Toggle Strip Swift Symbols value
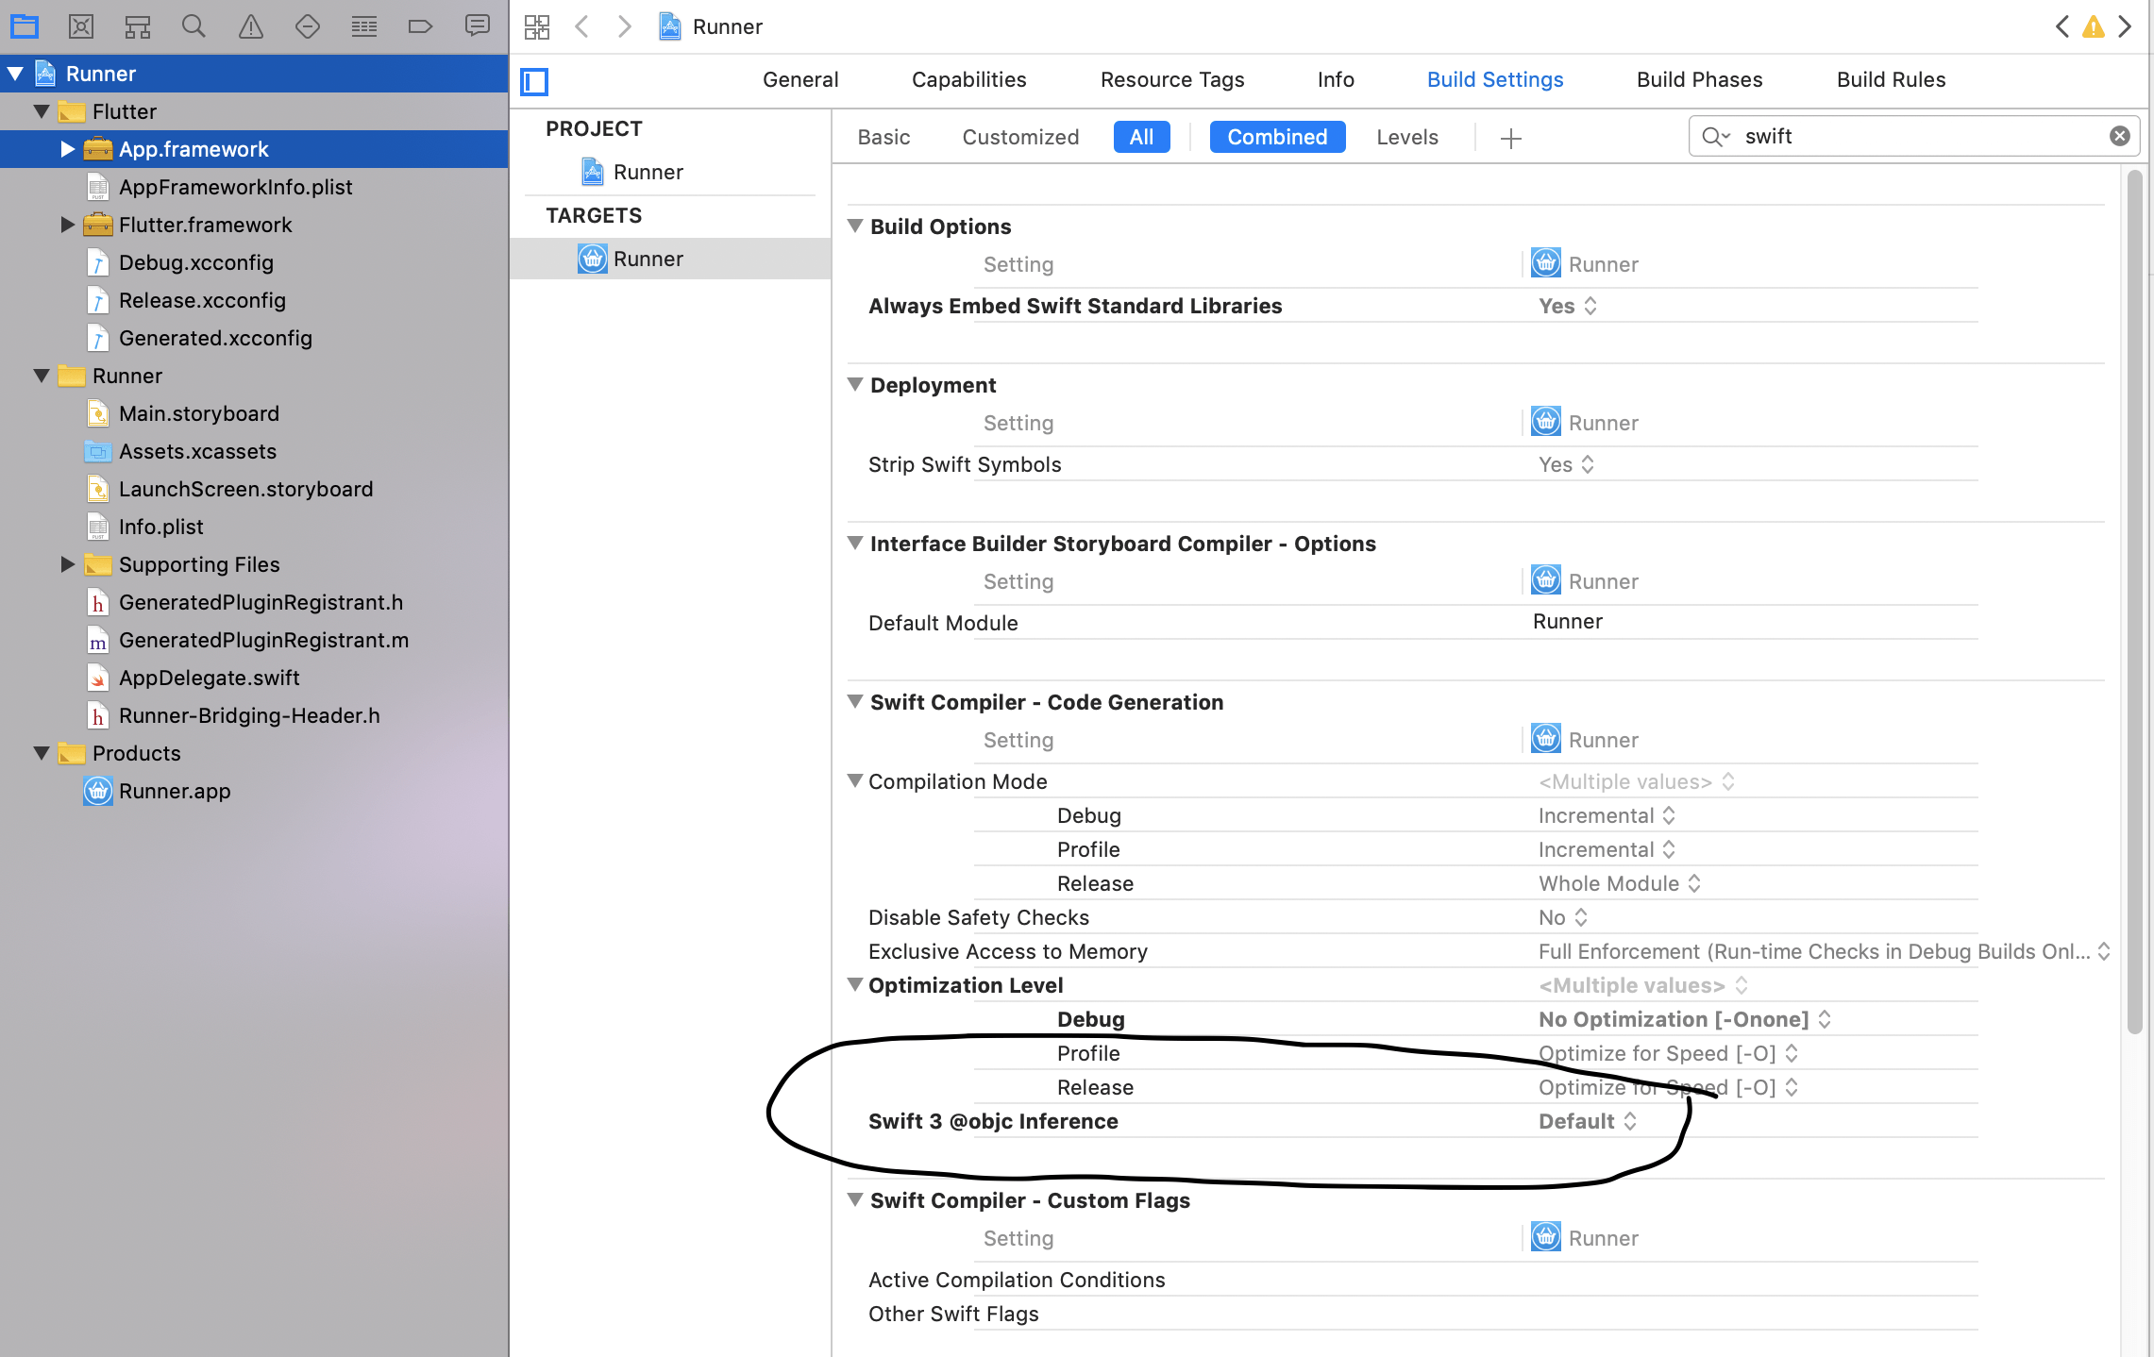 click(x=1563, y=464)
